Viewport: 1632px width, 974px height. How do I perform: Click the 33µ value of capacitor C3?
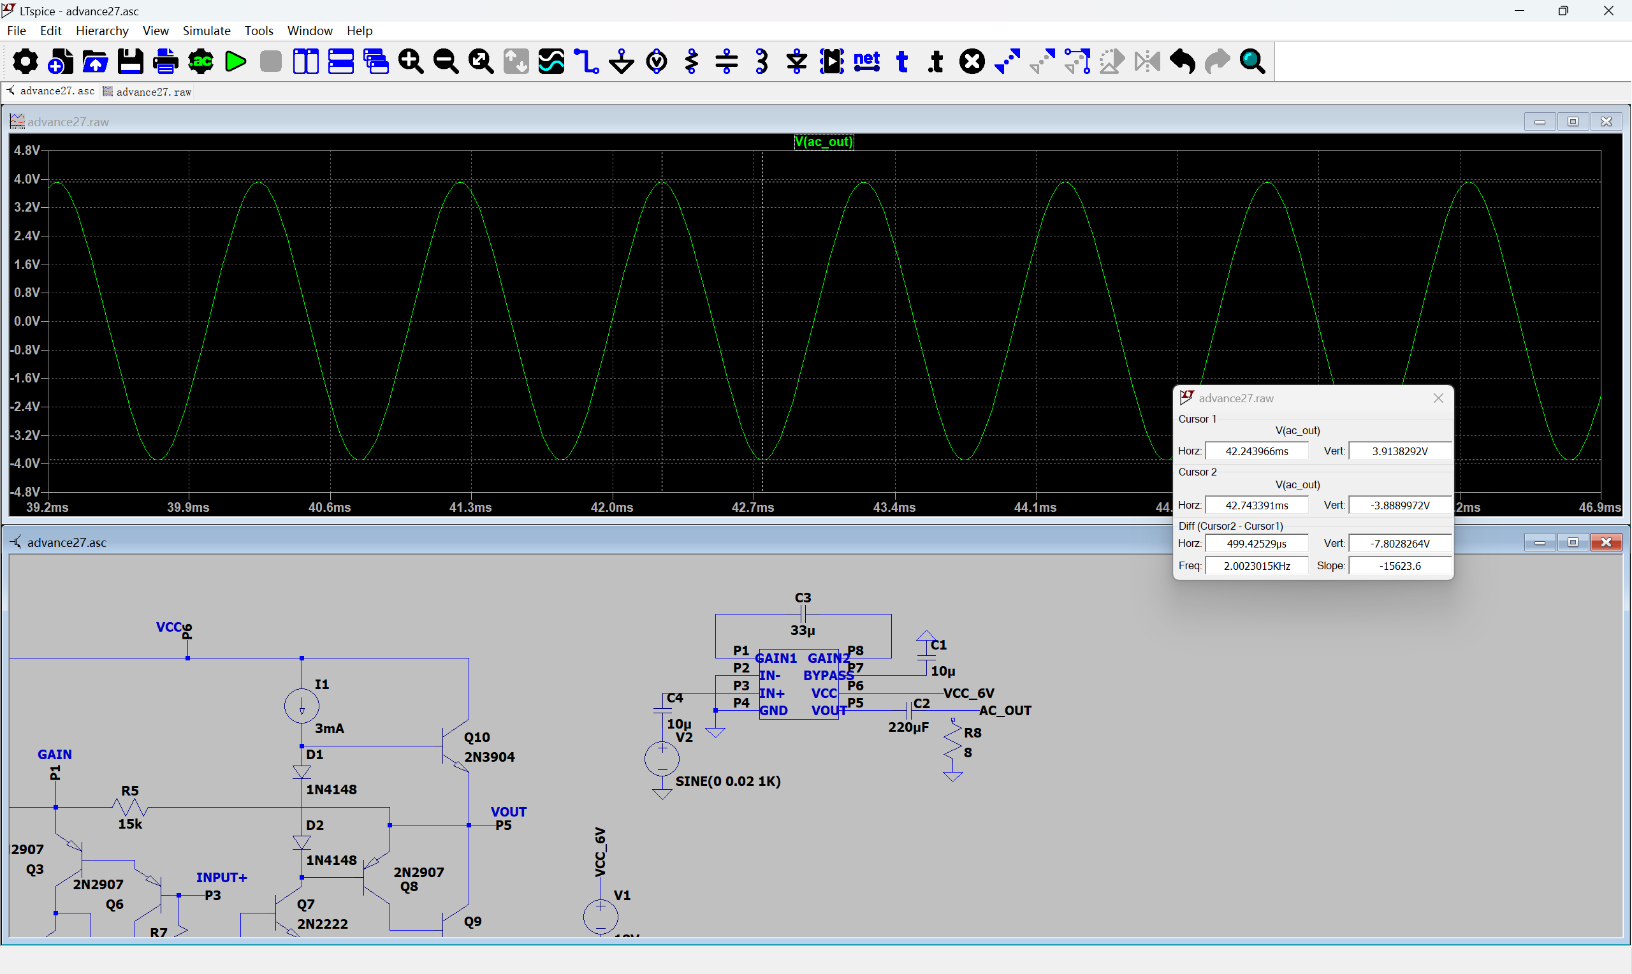click(x=803, y=630)
